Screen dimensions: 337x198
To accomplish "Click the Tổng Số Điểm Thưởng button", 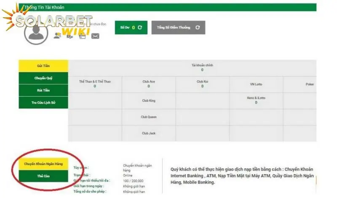I will [178, 27].
